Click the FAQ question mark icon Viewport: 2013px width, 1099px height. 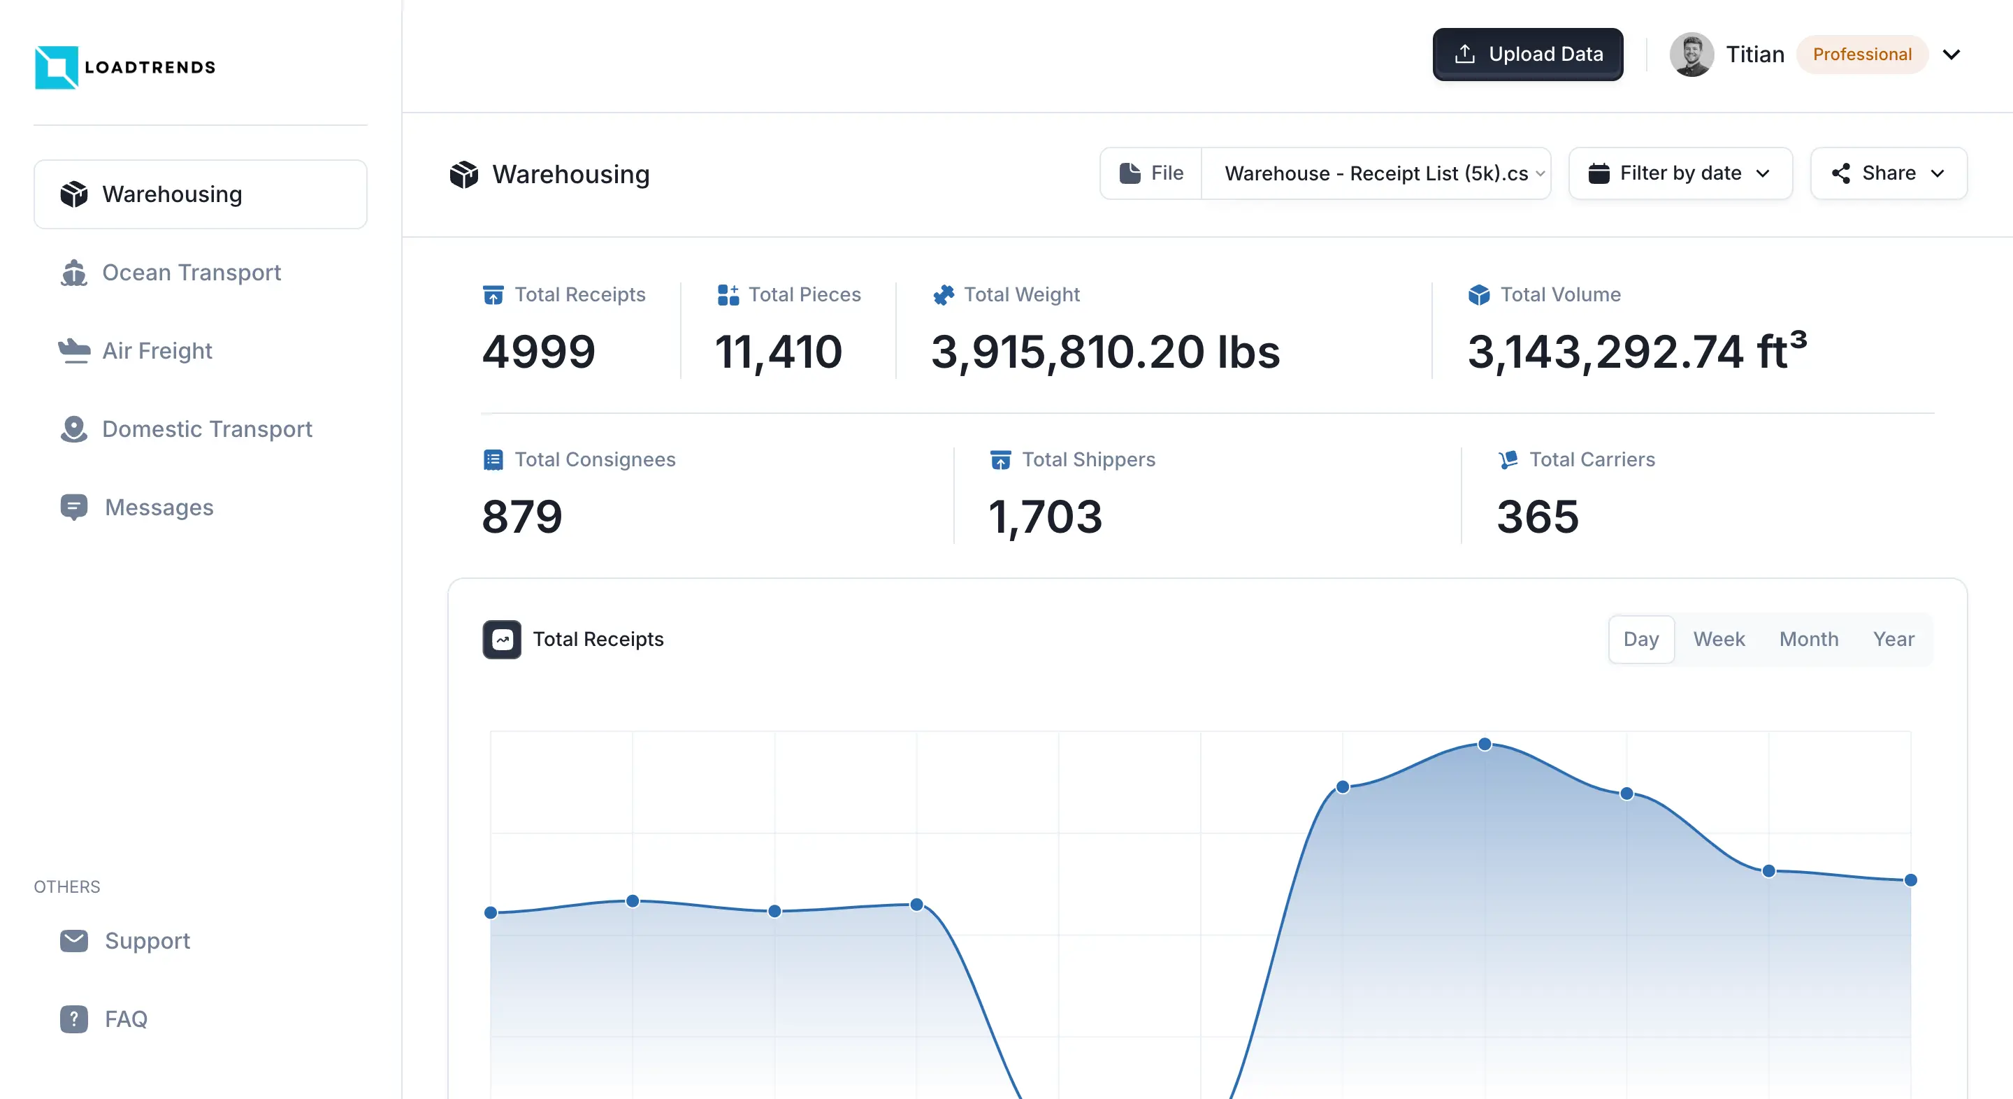[74, 1019]
